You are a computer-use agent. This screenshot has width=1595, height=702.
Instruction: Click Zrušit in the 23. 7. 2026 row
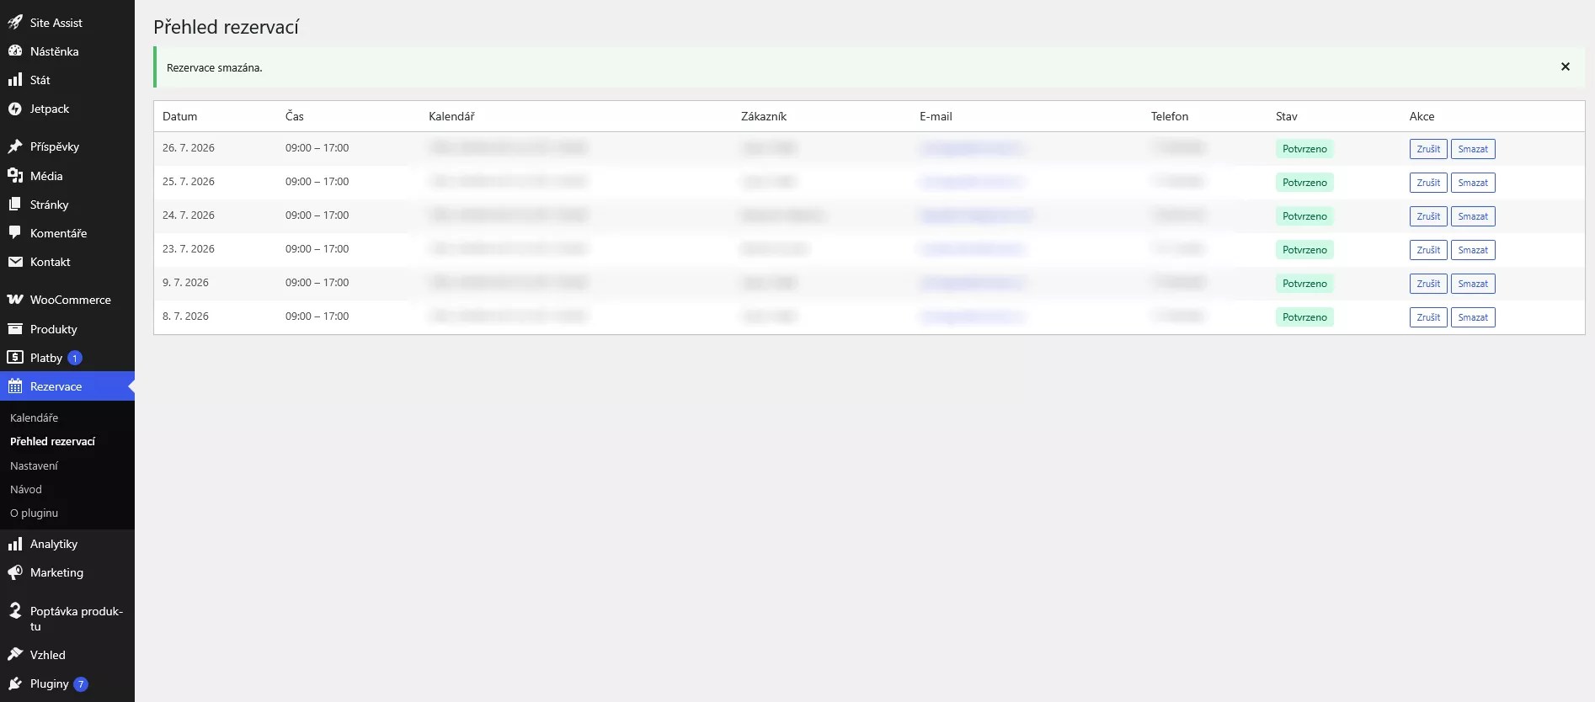pyautogui.click(x=1428, y=250)
